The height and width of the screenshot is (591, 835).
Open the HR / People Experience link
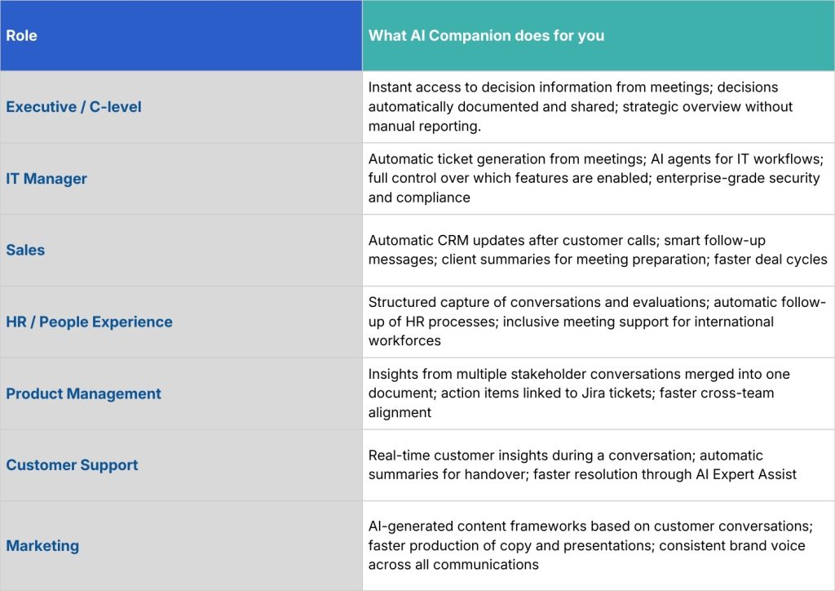click(89, 322)
